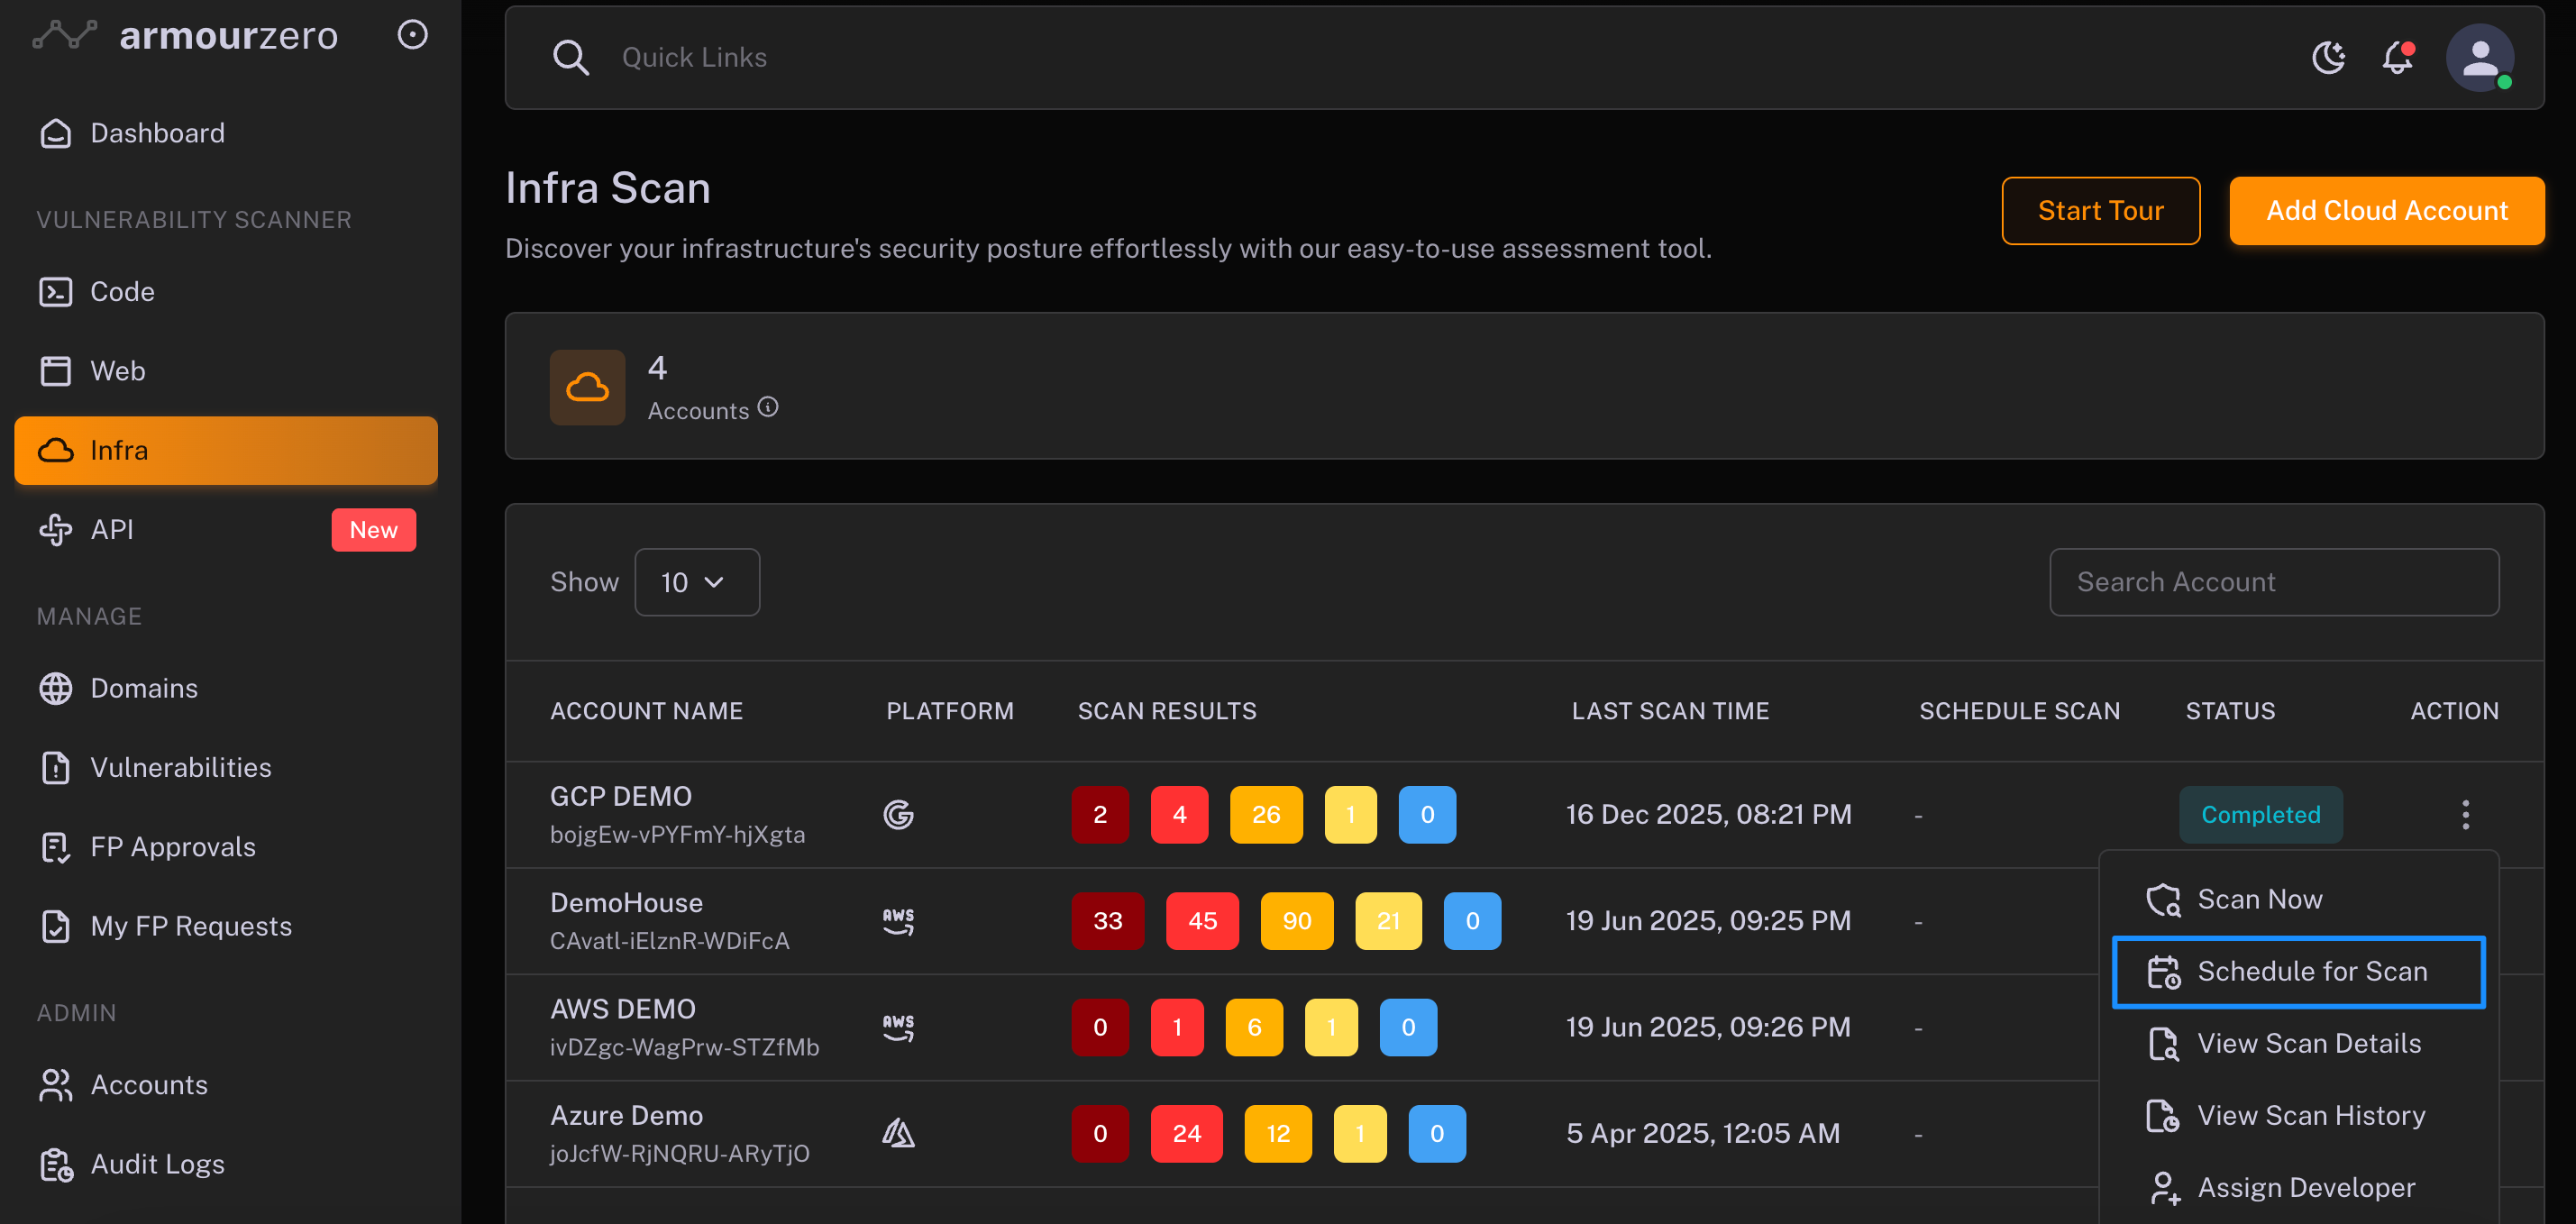Screen dimensions: 2576x1224
Task: Click the Quick Links search icon
Action: click(x=570, y=58)
